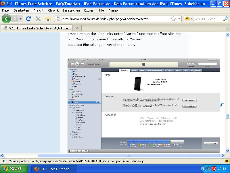Open the Chronik menu
Screen dimensions: 230x173
pos(53,10)
